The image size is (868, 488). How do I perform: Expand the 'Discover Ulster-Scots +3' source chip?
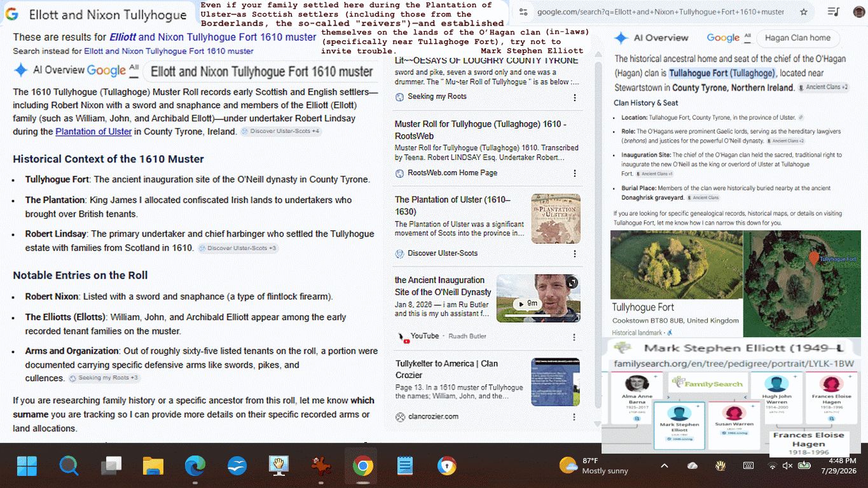238,248
